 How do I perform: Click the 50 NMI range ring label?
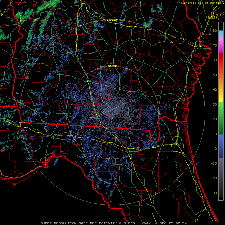(x=112, y=66)
